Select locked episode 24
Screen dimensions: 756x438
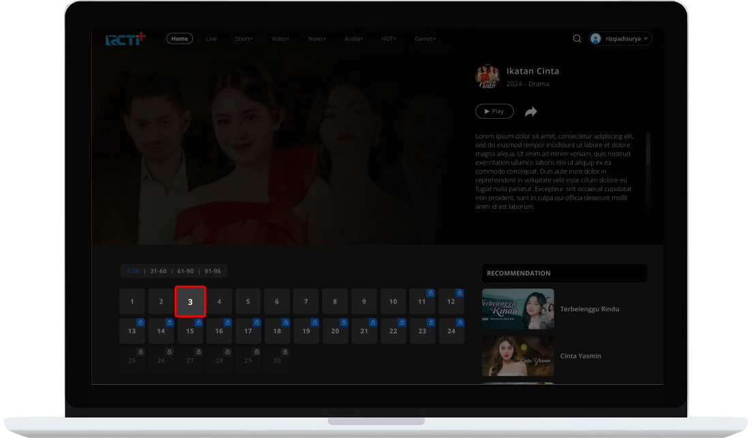pos(451,331)
